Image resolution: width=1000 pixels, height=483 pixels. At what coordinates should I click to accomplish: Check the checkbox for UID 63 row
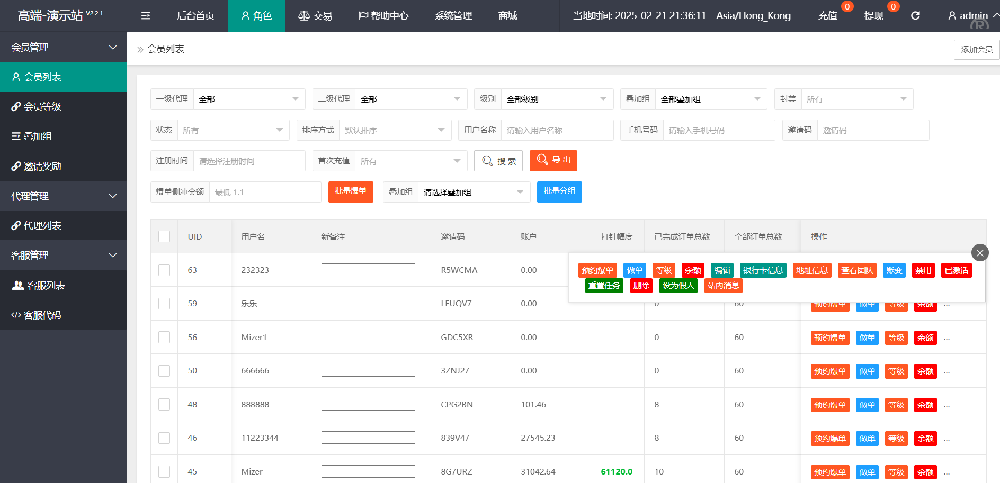[164, 270]
